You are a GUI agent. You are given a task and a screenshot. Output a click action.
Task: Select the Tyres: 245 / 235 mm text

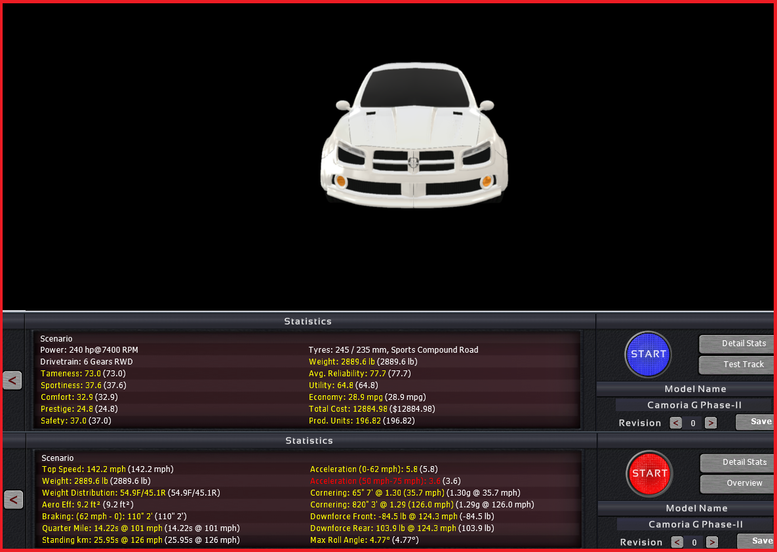[393, 350]
